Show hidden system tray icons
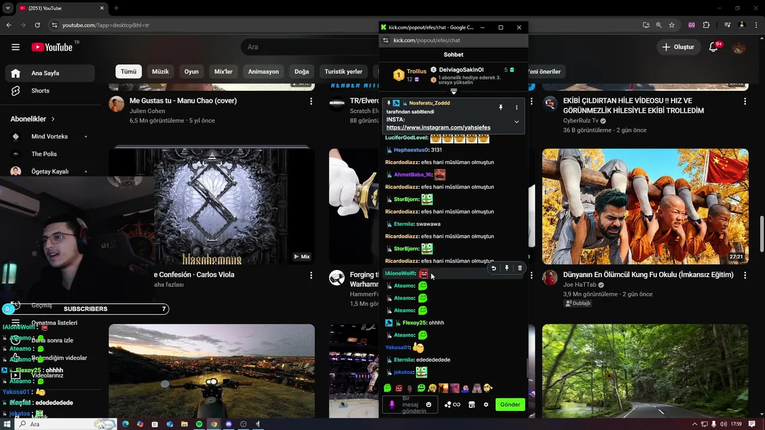765x430 pixels. (694, 424)
